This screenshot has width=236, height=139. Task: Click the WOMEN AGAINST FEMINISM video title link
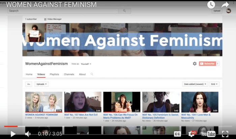[41, 115]
